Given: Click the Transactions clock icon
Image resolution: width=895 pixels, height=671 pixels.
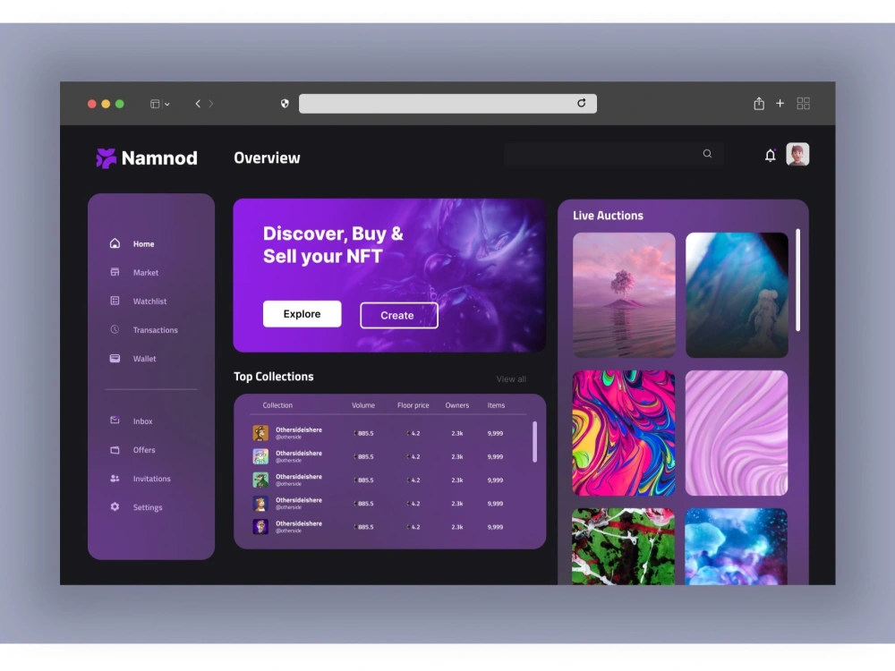Looking at the screenshot, I should tap(115, 329).
